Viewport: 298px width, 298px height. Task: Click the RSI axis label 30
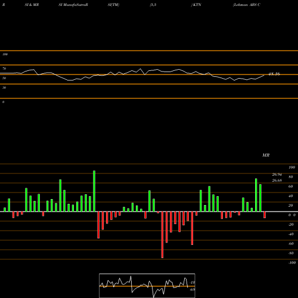(4, 88)
